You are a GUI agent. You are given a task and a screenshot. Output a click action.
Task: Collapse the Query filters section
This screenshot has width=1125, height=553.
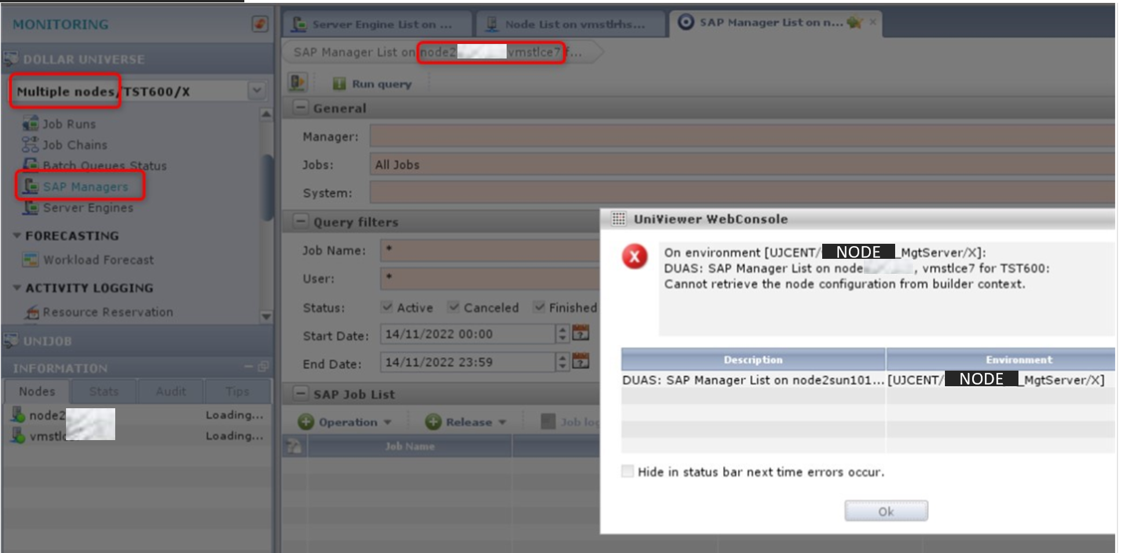pos(300,221)
